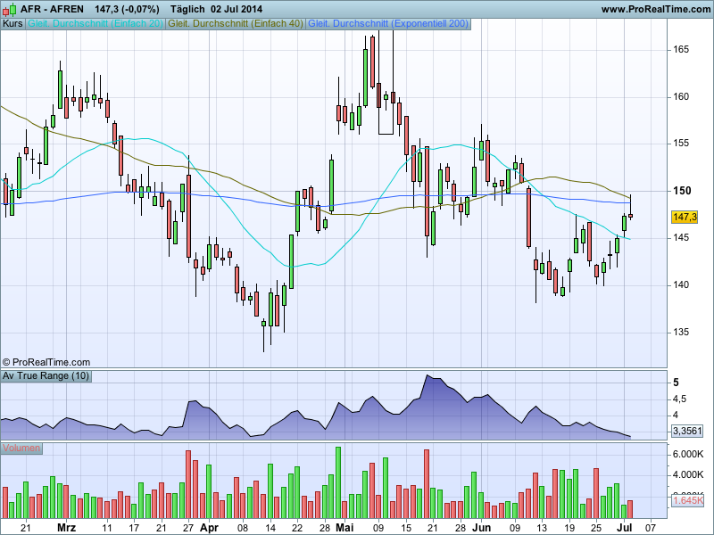
Task: Click the 155 price axis label
Action: 681,144
